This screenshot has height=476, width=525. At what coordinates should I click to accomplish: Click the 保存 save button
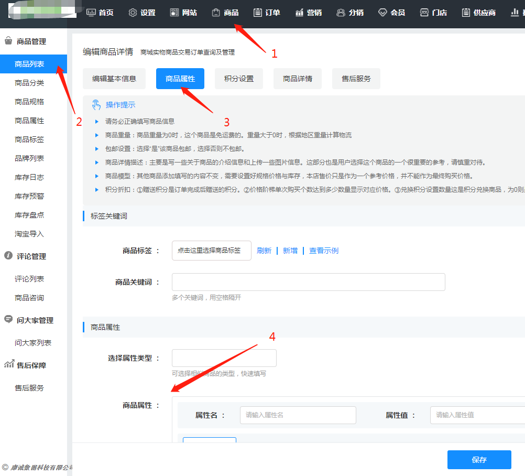(x=479, y=460)
